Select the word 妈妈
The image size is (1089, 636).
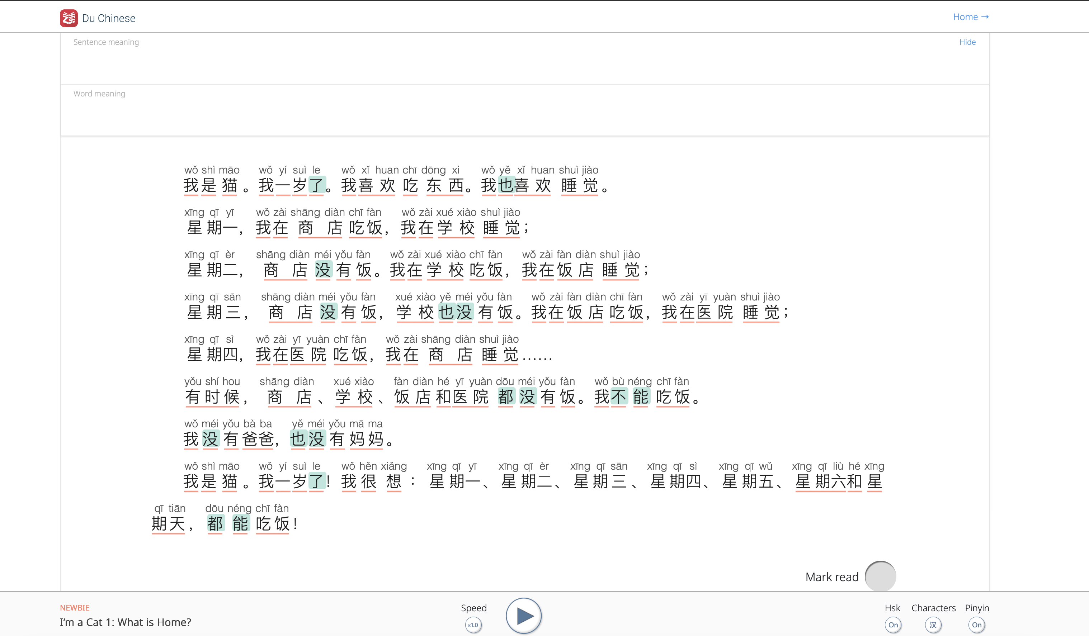[367, 440]
